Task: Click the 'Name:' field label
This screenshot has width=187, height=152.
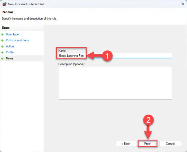Action: tap(62, 51)
